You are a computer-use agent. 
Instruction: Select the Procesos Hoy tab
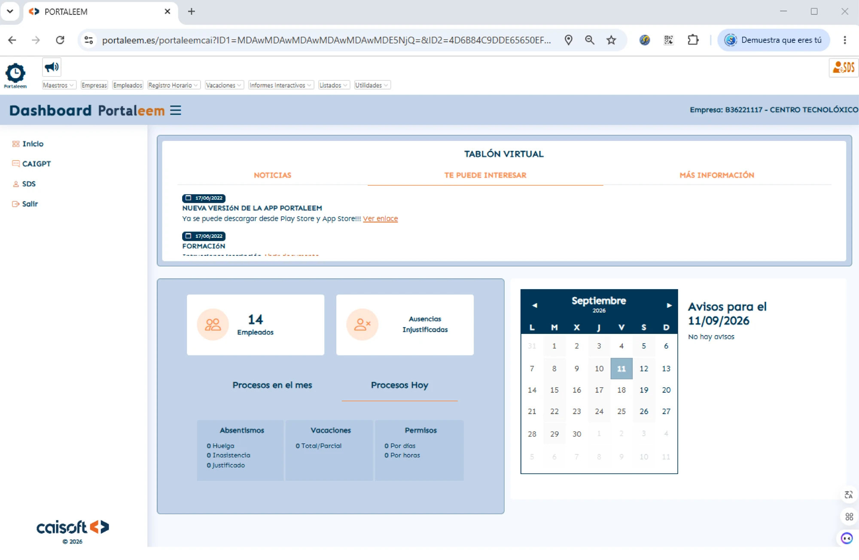[399, 385]
